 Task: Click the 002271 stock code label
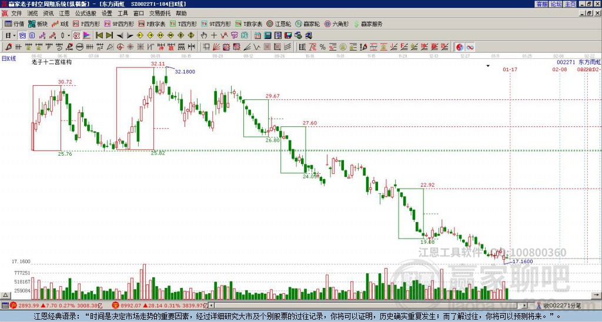click(566, 62)
